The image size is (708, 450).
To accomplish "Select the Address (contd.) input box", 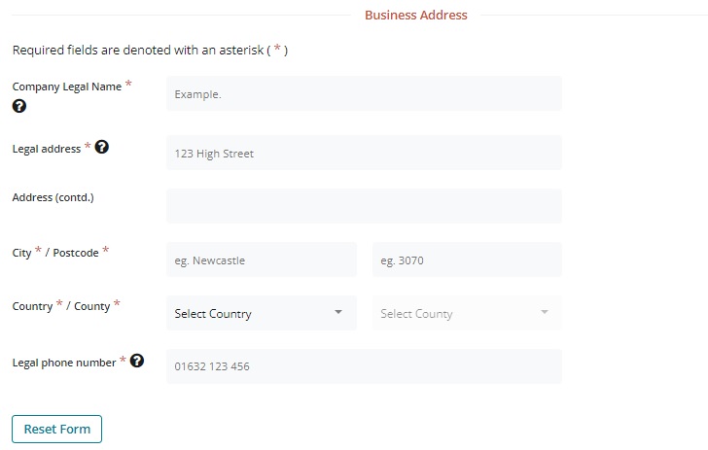I will [x=364, y=206].
